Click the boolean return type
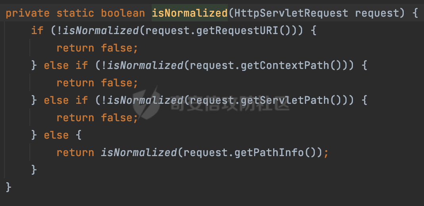The image size is (424, 206). [x=123, y=13]
